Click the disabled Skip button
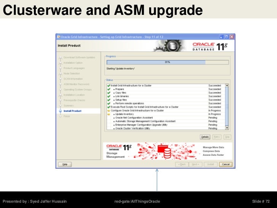The width and height of the screenshot is (277, 208). coord(228,137)
